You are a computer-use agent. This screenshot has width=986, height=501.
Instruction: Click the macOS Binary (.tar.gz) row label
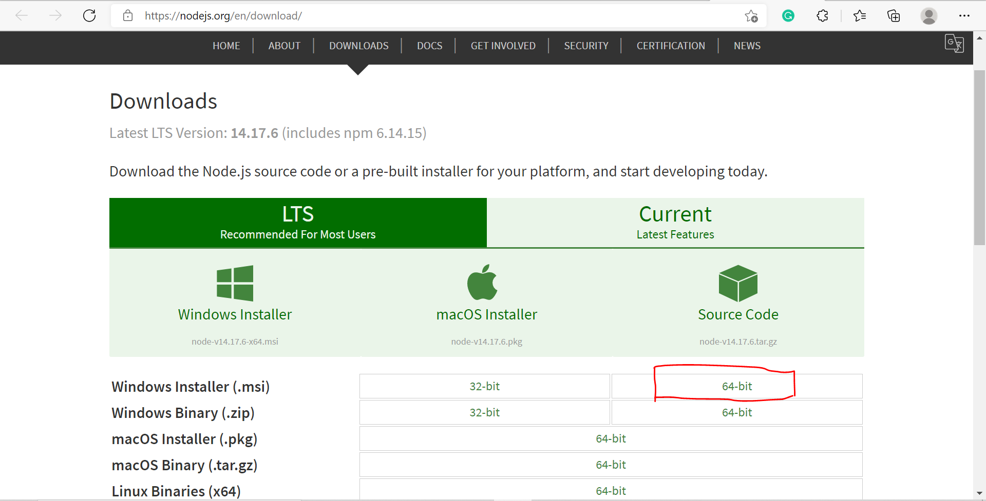(184, 465)
